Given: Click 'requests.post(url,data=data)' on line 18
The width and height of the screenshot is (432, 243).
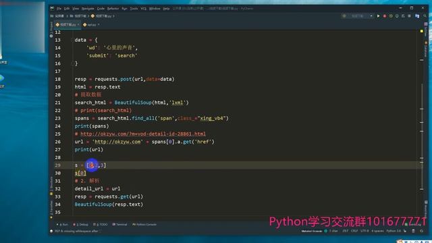Looking at the screenshot, I should 134,80.
